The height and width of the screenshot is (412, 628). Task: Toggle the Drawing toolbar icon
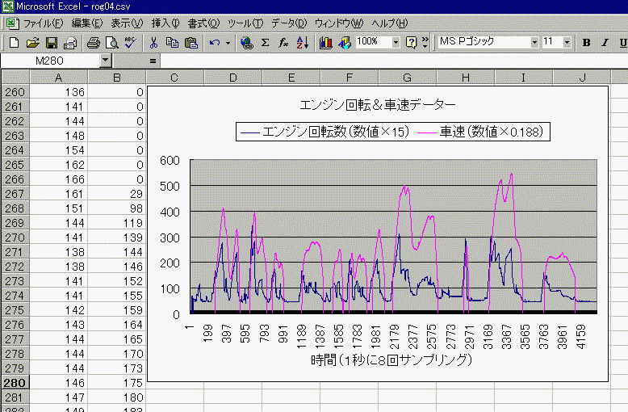coord(345,42)
